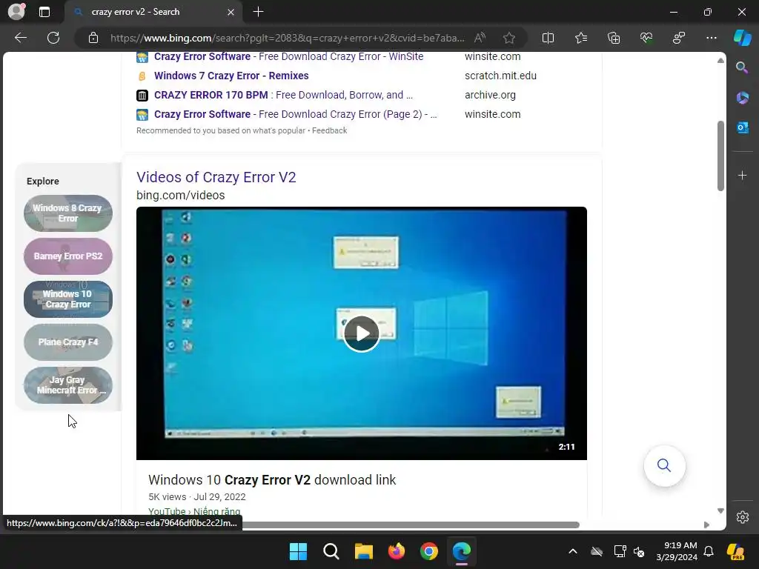Open sidebar settings gear
This screenshot has width=759, height=569.
click(743, 517)
